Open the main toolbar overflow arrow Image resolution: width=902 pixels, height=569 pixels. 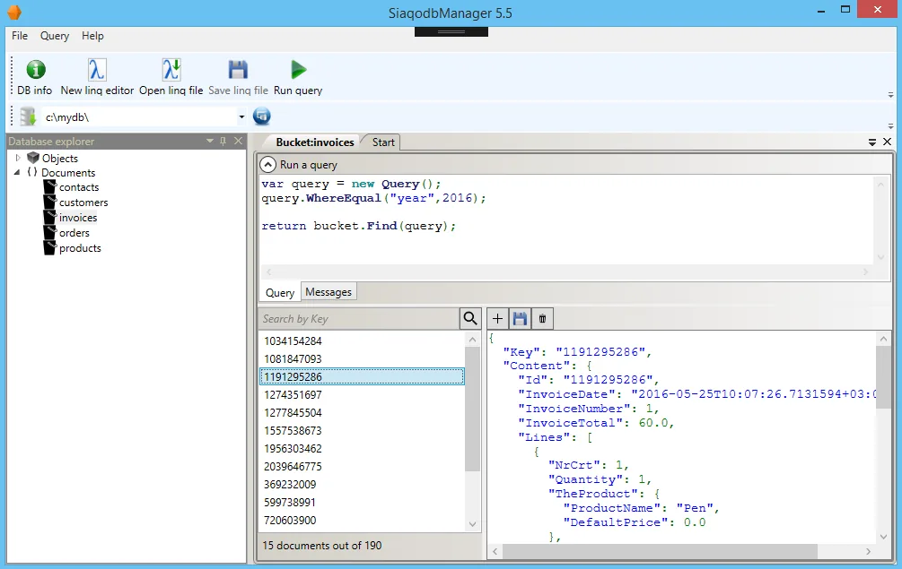[890, 95]
